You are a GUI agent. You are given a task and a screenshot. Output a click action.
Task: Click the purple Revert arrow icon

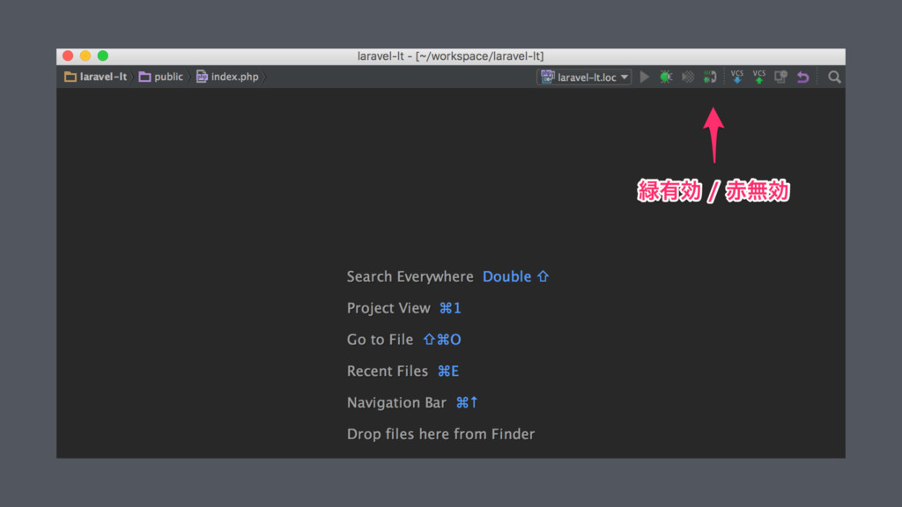(803, 77)
